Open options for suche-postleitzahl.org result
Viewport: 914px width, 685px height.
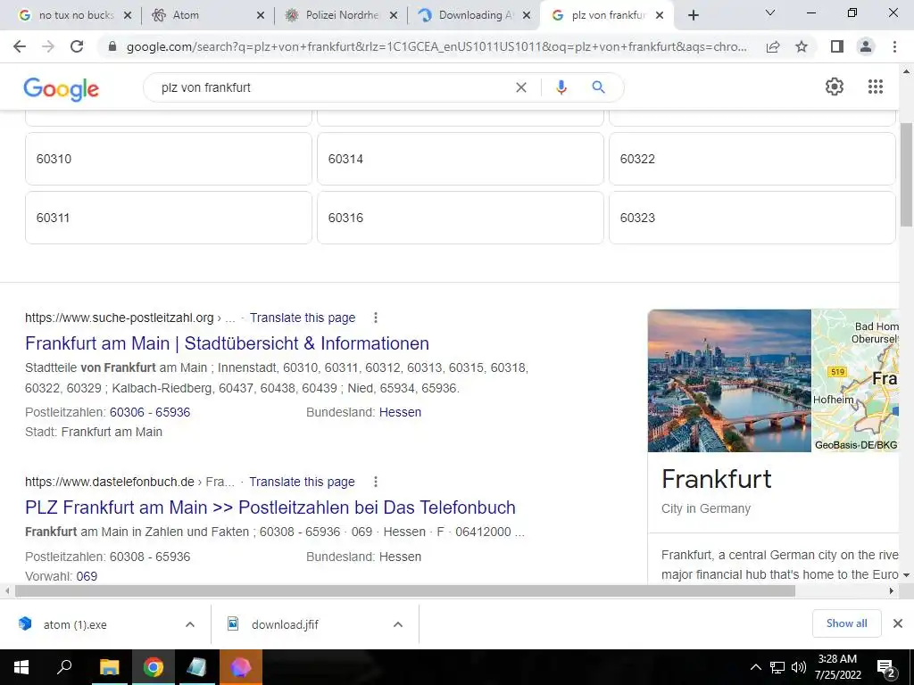click(376, 318)
